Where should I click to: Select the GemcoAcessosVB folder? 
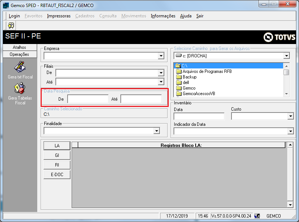click(x=196, y=94)
